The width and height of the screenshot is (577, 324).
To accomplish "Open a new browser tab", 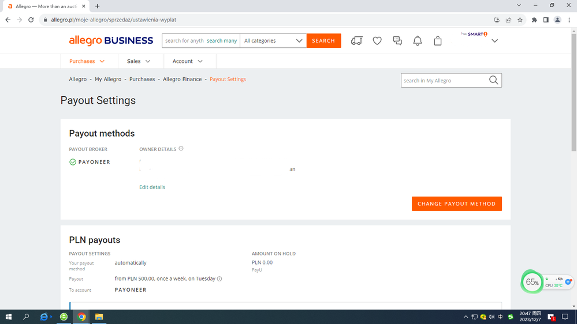I will [x=97, y=6].
